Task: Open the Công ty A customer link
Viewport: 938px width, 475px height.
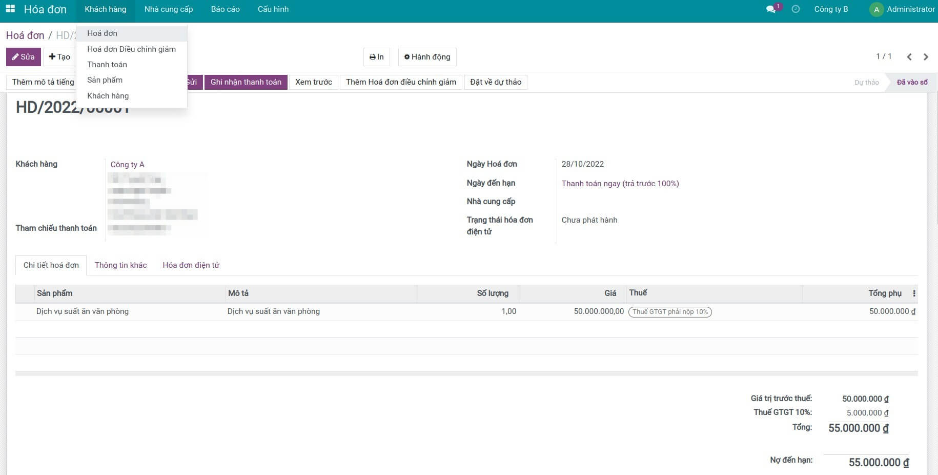Action: click(128, 165)
